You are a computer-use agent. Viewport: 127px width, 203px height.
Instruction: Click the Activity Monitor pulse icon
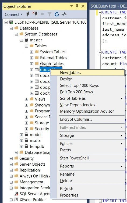point(64,14)
